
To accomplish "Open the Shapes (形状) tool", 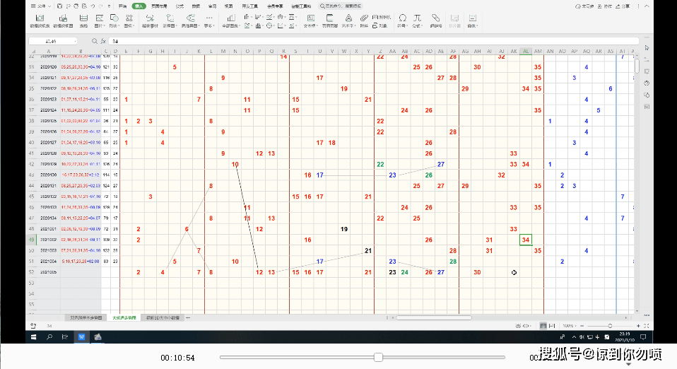I will [x=114, y=20].
